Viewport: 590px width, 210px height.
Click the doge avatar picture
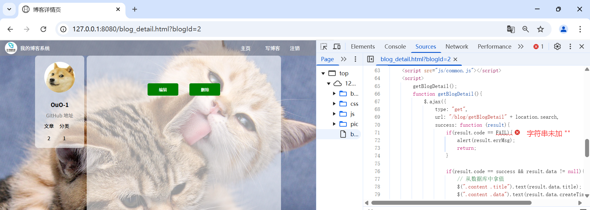60,77
